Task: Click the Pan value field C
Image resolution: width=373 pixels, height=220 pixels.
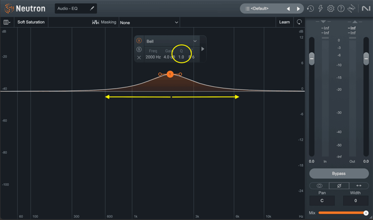Action: pos(322,201)
